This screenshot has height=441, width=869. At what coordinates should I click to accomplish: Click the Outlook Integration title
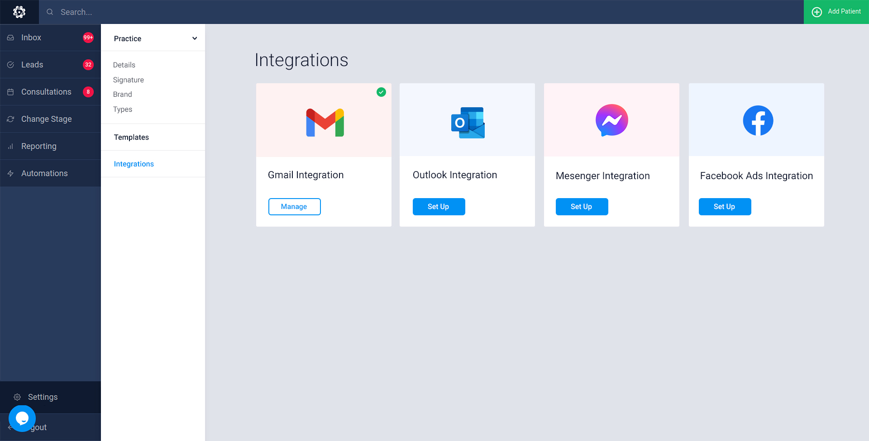455,175
